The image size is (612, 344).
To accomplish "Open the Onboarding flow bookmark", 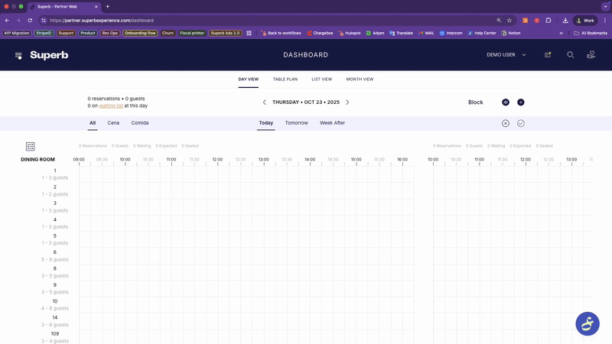I will [x=140, y=33].
